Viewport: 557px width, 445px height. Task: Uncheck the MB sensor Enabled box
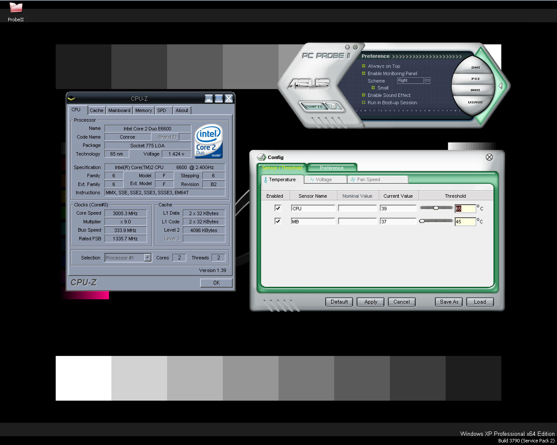pos(278,221)
